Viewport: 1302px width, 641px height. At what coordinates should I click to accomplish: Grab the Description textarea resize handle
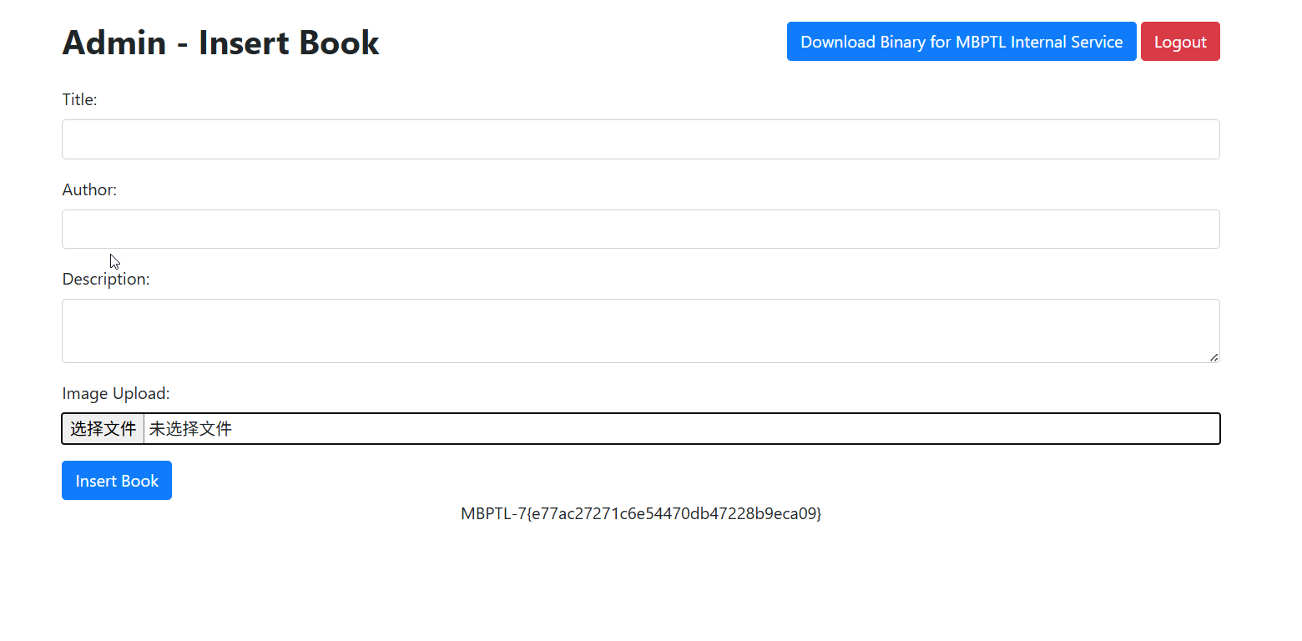point(1214,357)
